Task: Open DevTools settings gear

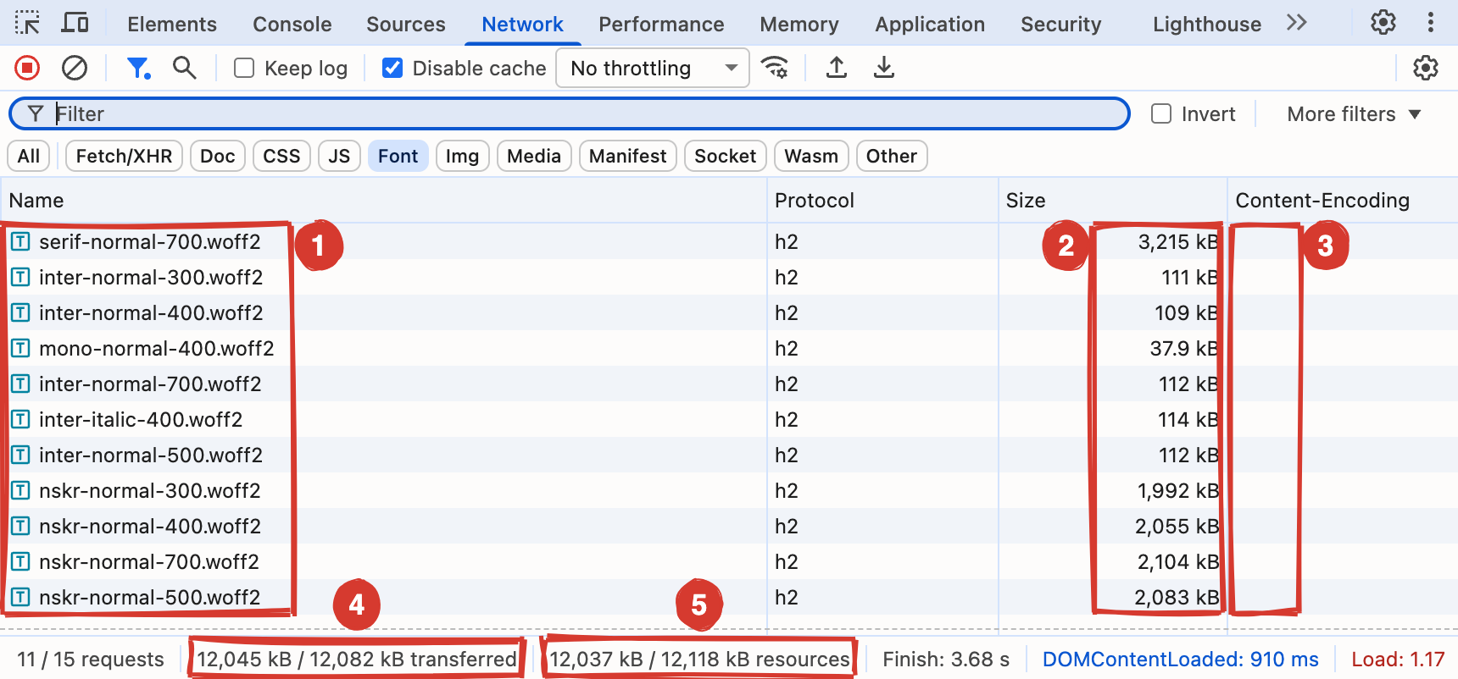Action: click(x=1383, y=23)
